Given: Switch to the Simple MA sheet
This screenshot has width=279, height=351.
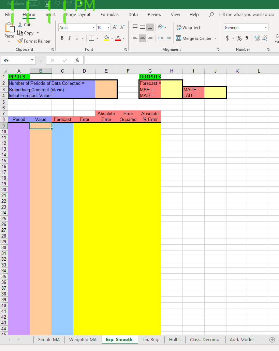Looking at the screenshot, I should 49,339.
